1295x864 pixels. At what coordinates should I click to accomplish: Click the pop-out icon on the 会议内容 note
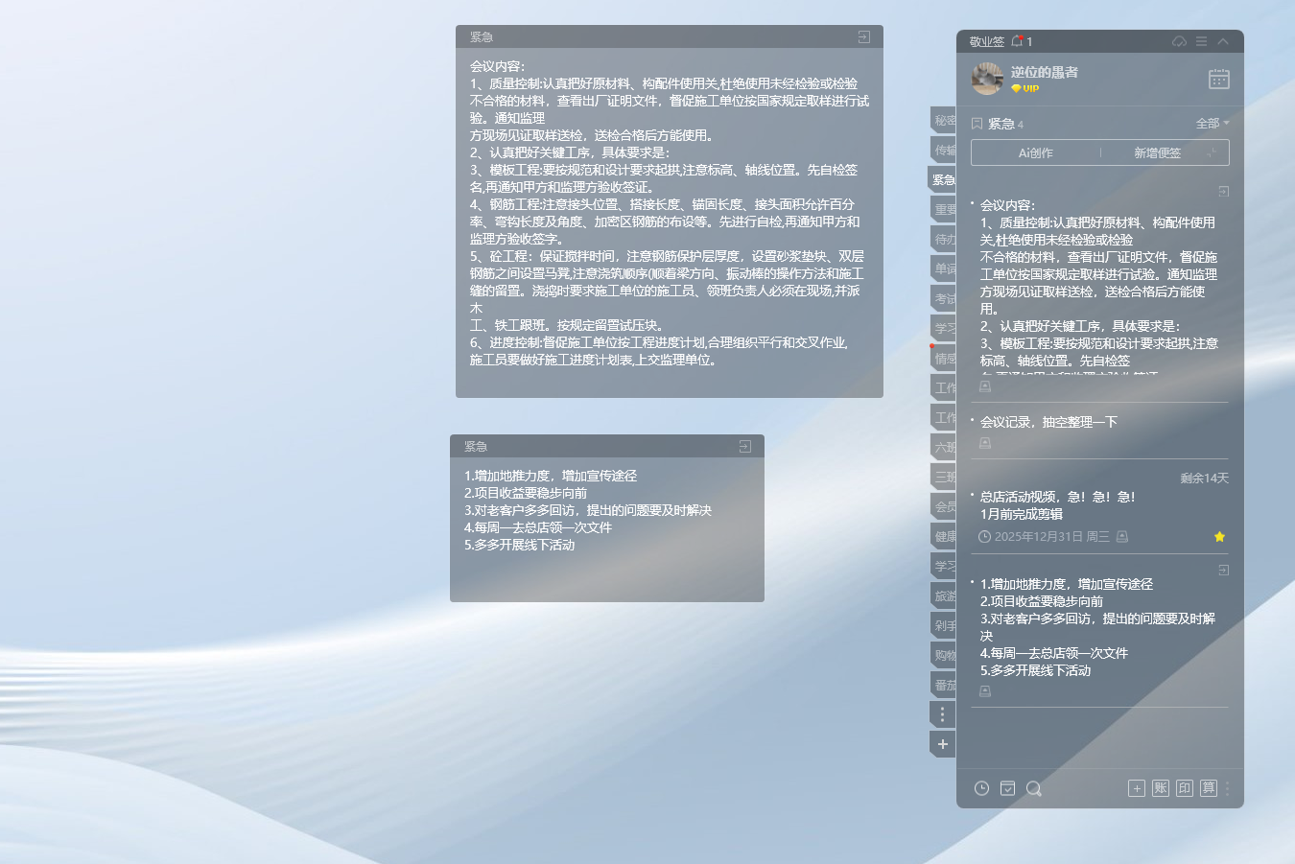(1223, 190)
